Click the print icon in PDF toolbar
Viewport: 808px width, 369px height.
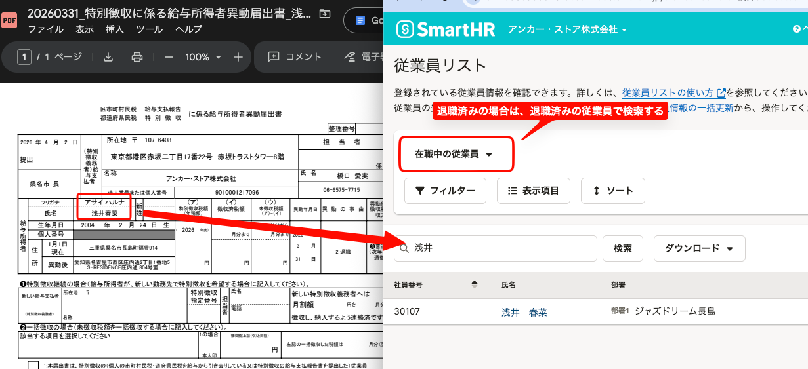coord(137,57)
